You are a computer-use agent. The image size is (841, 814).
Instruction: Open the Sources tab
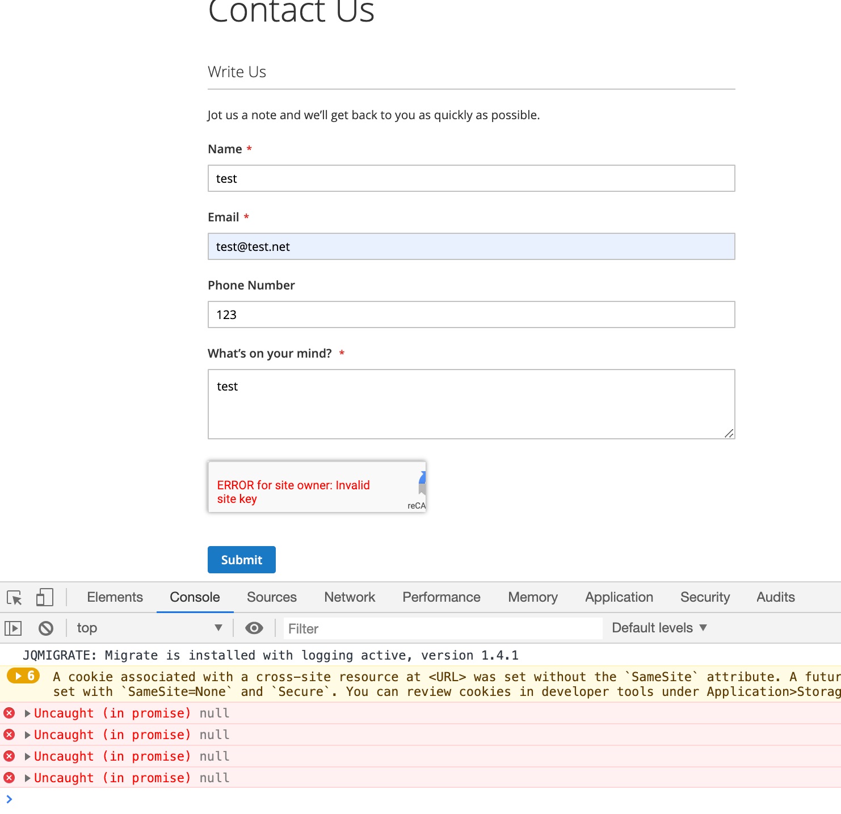272,597
